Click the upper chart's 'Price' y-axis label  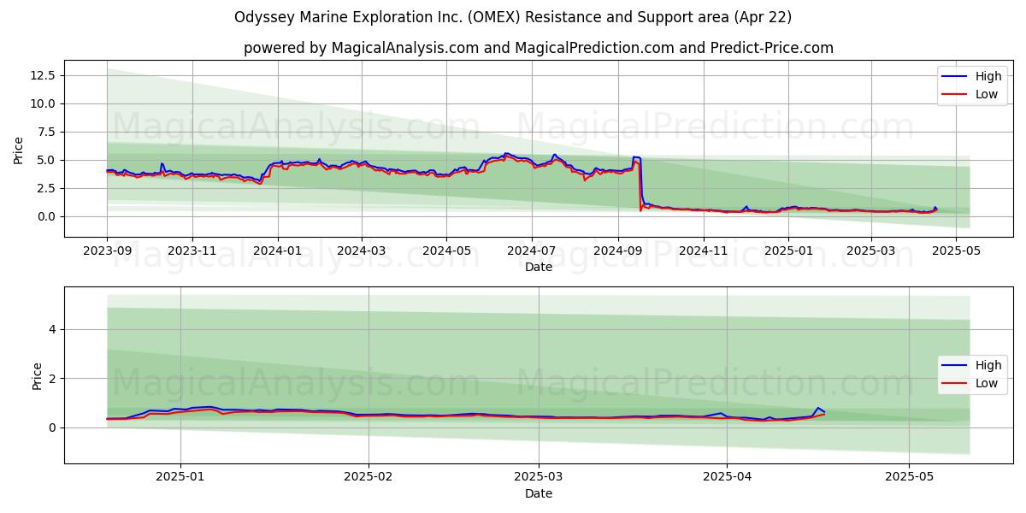pos(19,150)
